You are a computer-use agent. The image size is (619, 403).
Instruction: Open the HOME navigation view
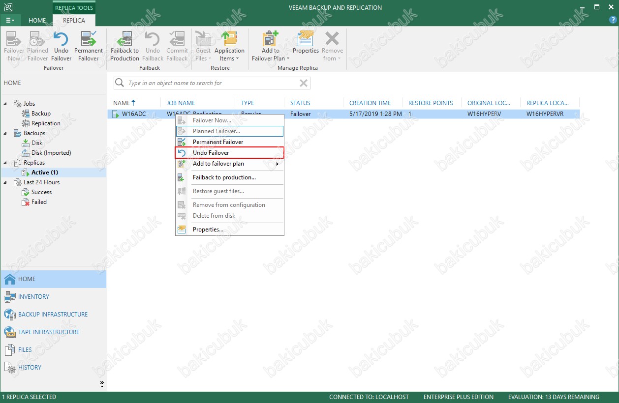(53, 279)
